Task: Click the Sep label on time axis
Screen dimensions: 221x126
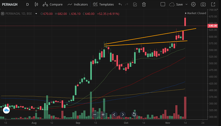Action: (78, 123)
